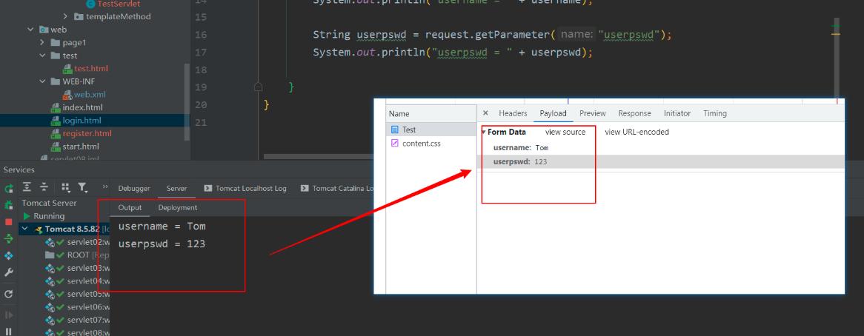
Task: Open the Timing tab in DevTools
Action: pos(714,113)
